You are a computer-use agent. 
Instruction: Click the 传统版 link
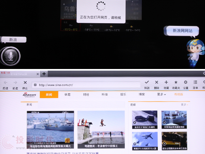point(178,94)
